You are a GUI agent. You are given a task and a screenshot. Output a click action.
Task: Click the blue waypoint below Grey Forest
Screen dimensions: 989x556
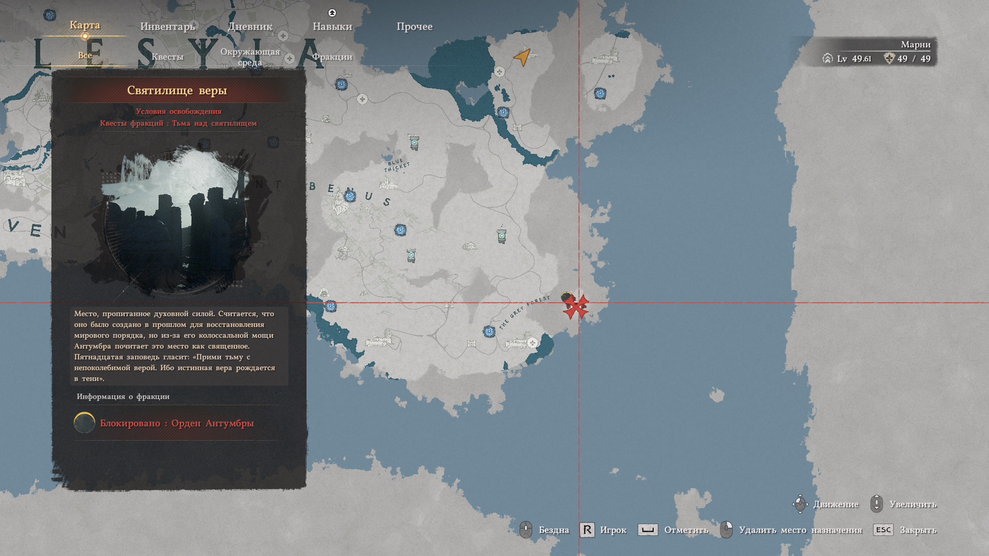tap(489, 332)
